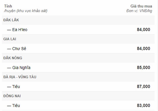Select the Chư Sê district row

pos(78,49)
